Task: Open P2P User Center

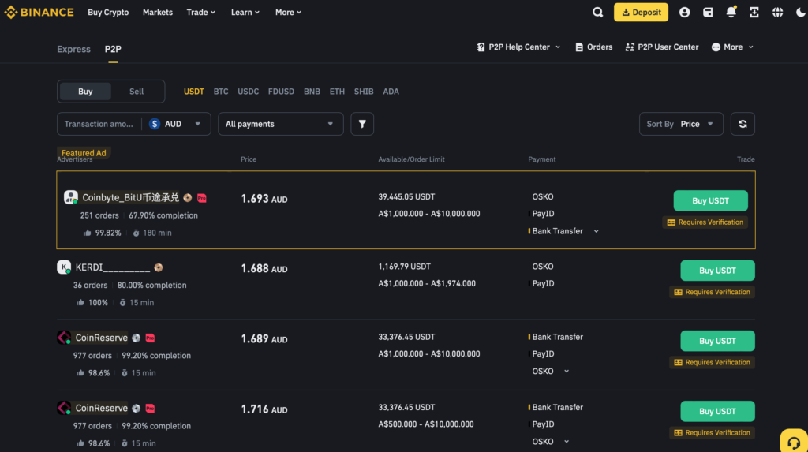Action: point(662,47)
